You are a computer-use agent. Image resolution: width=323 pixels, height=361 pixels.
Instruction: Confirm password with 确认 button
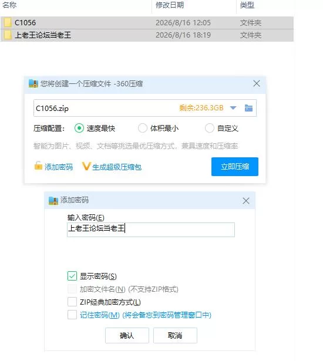click(127, 335)
